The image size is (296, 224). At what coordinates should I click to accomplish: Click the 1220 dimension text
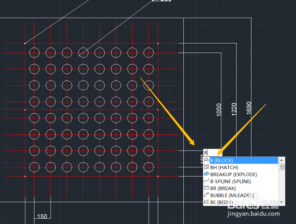click(x=234, y=109)
